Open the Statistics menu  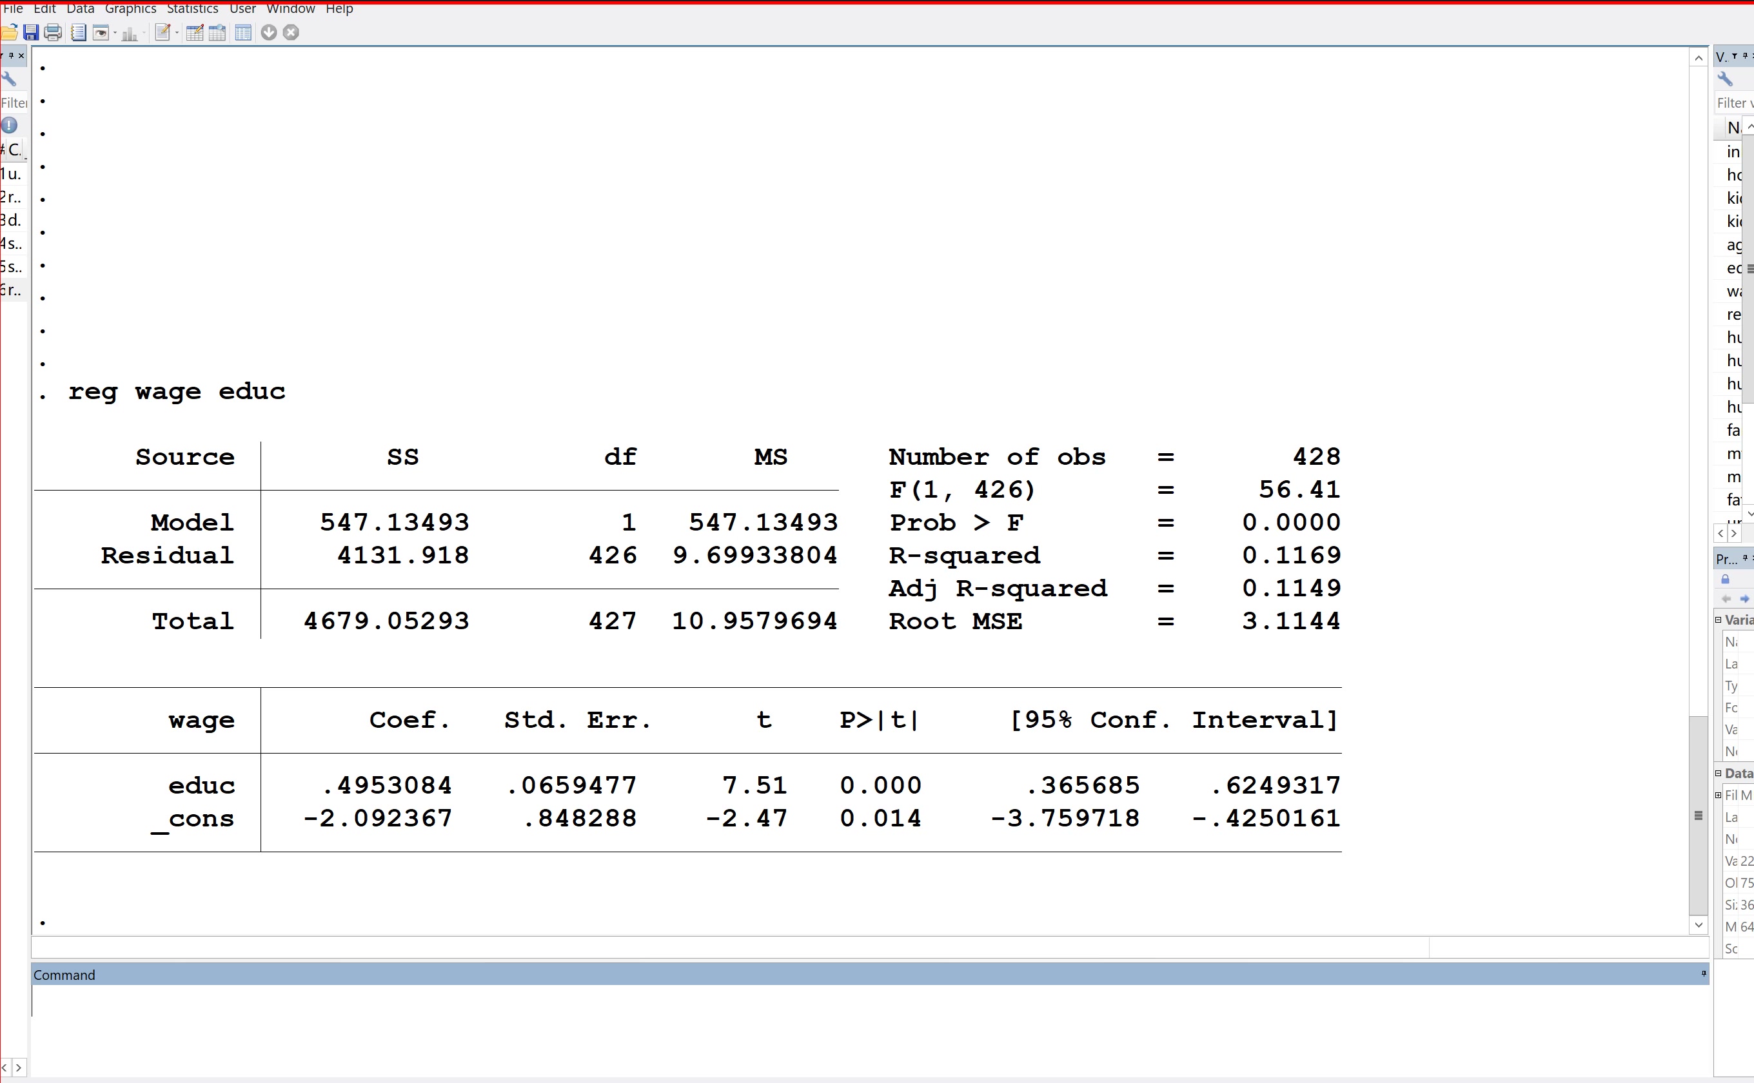(193, 8)
